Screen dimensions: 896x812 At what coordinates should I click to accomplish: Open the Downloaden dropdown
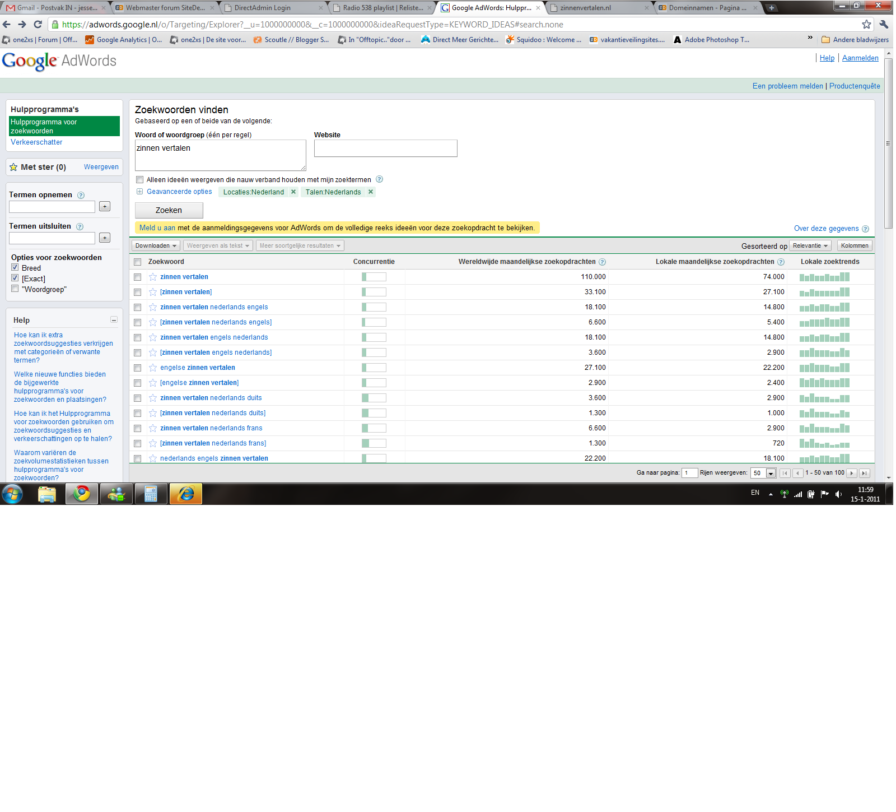[156, 245]
